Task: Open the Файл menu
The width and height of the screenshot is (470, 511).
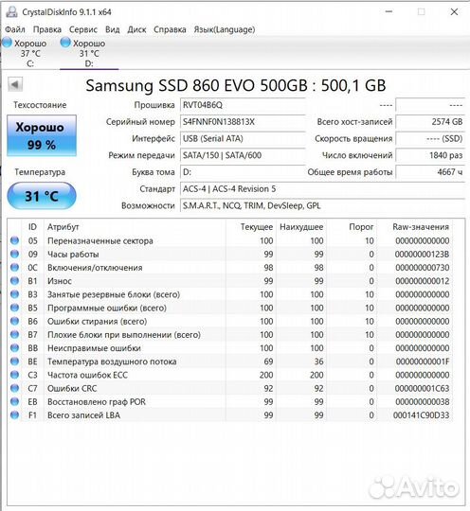Action: [15, 29]
